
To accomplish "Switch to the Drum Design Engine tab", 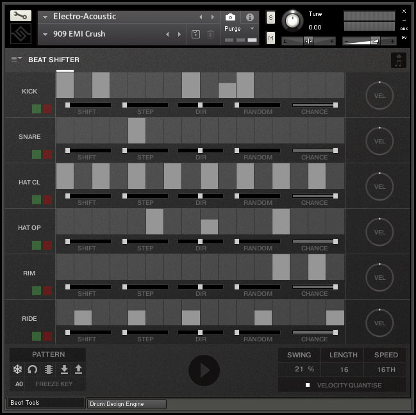I will click(126, 404).
